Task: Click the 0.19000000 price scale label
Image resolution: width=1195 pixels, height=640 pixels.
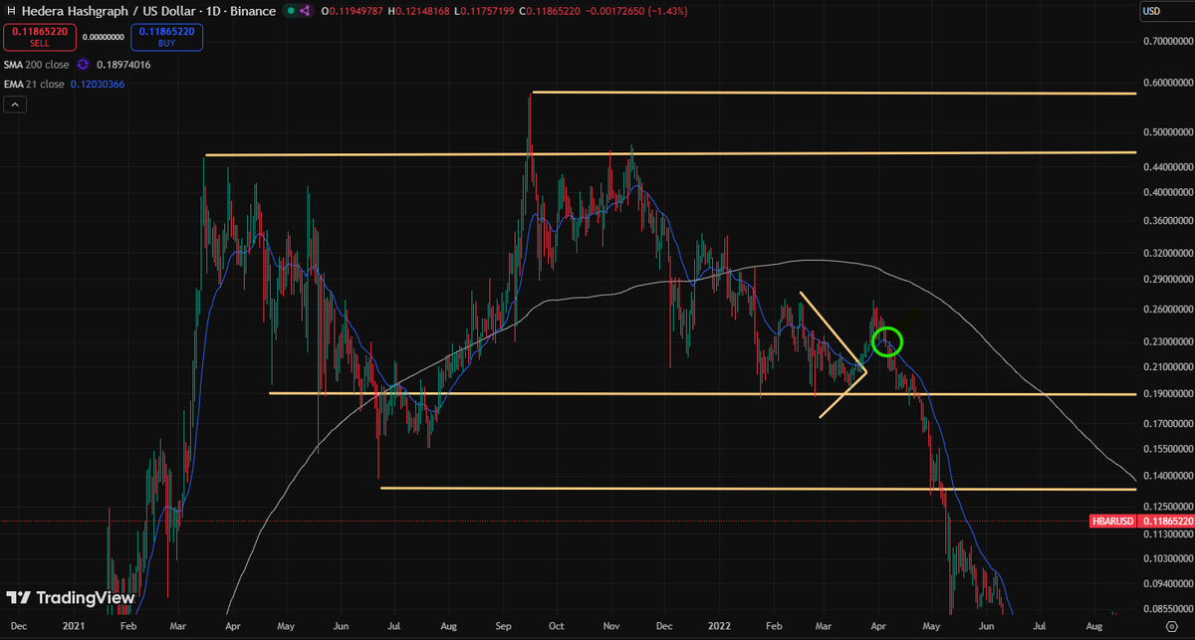Action: (1167, 394)
